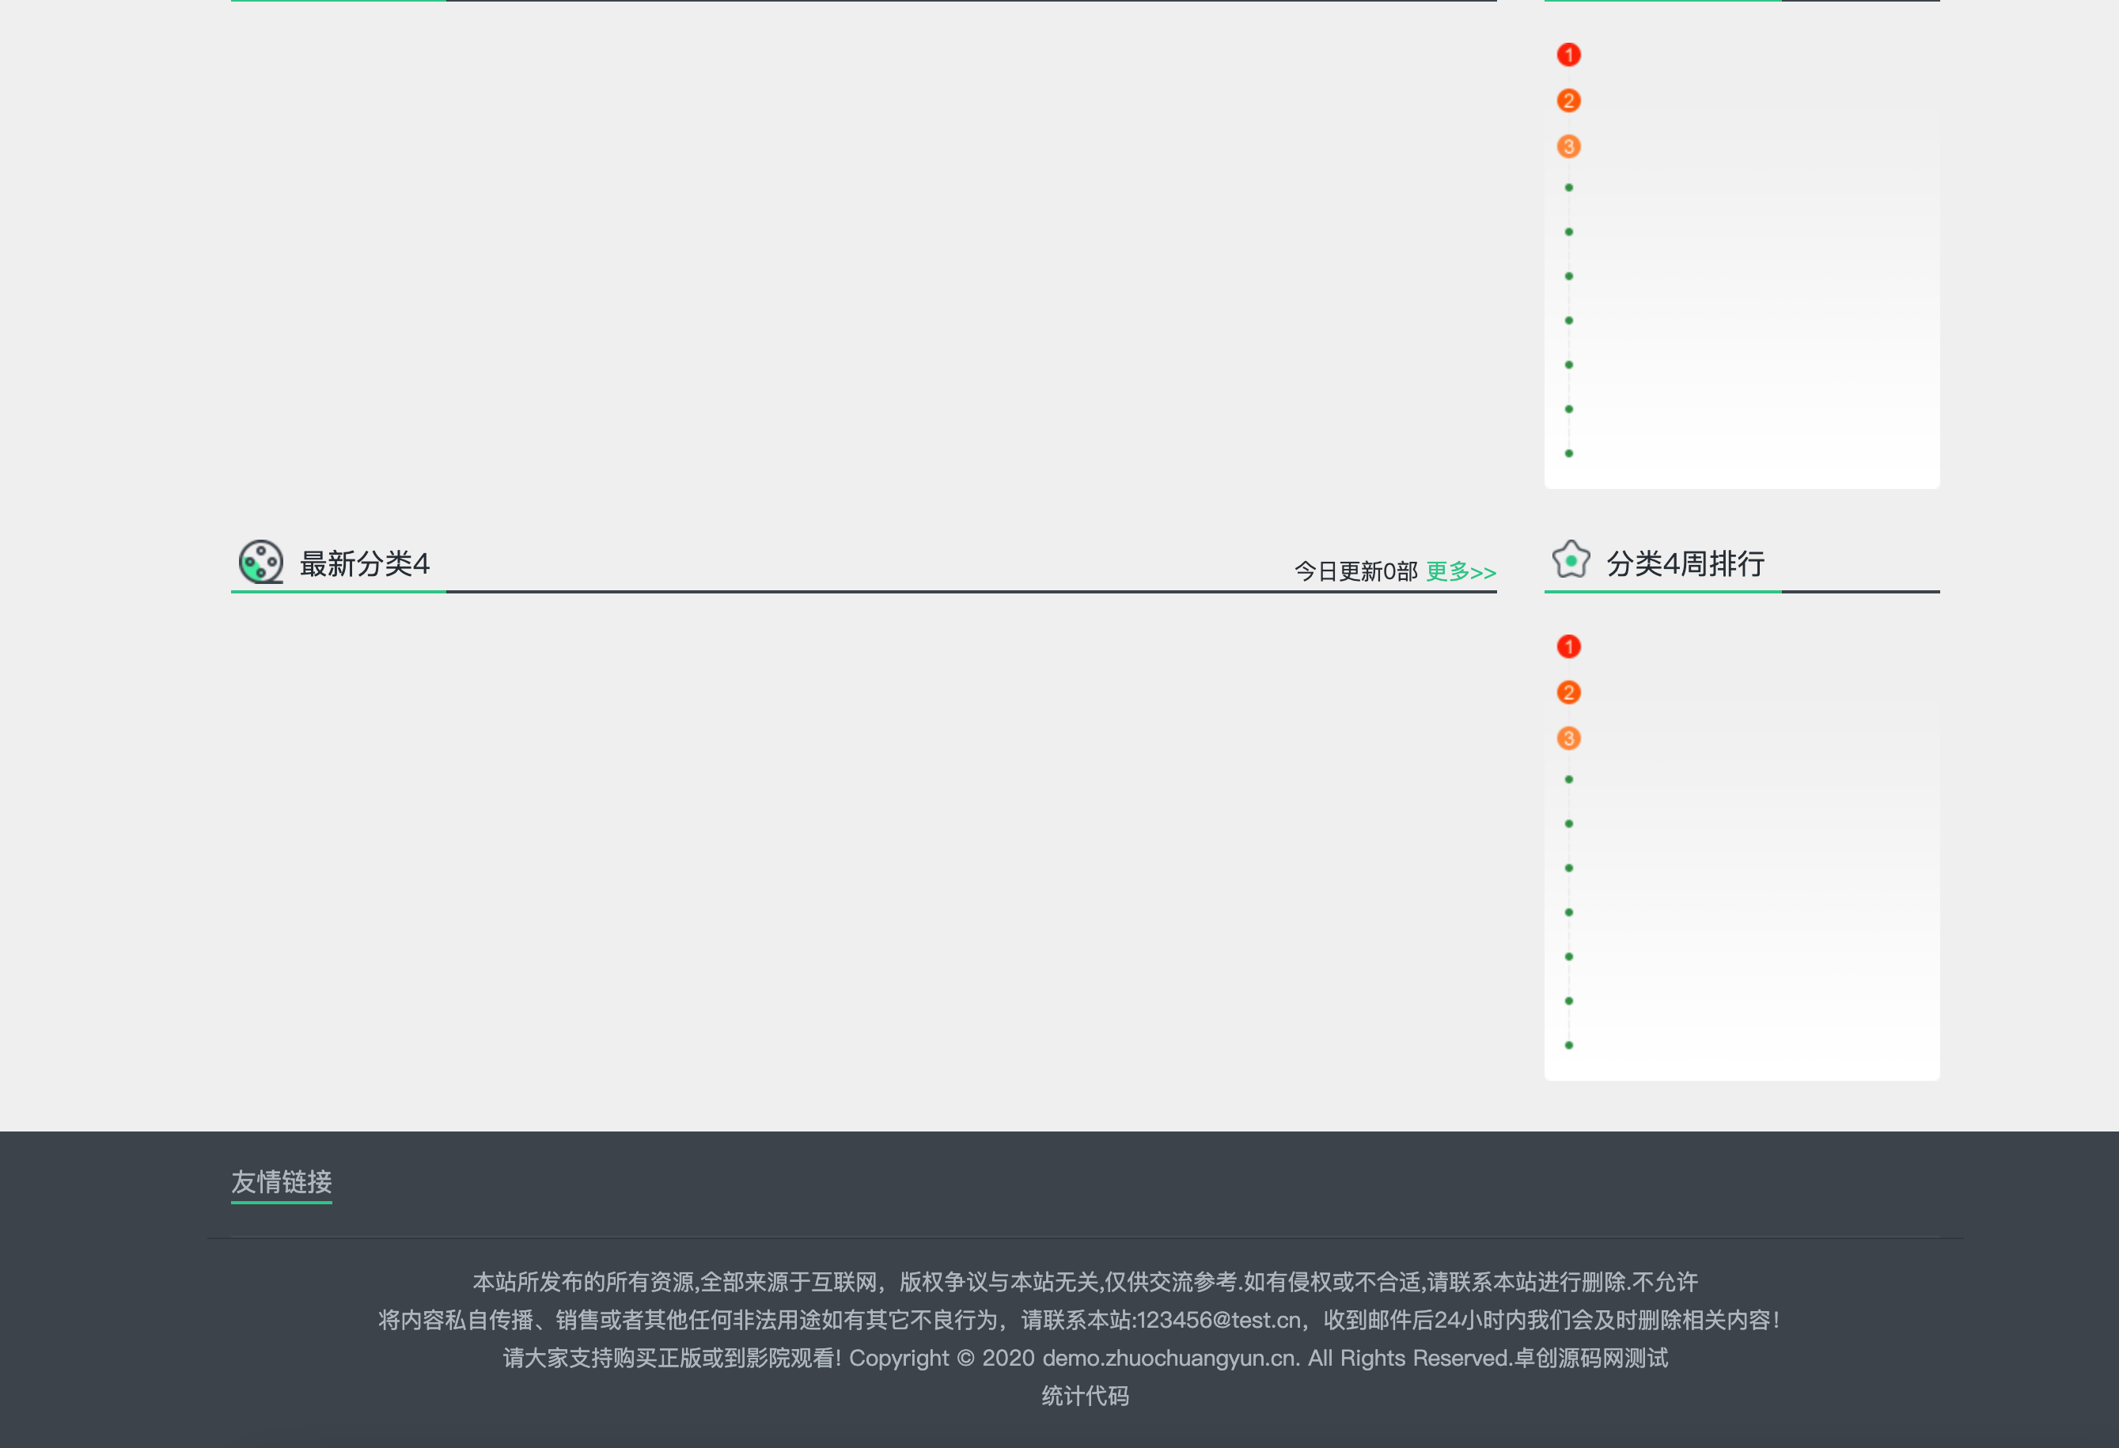Open the 更多>> link for 最新分类4
2119x1448 pixels.
[1461, 572]
